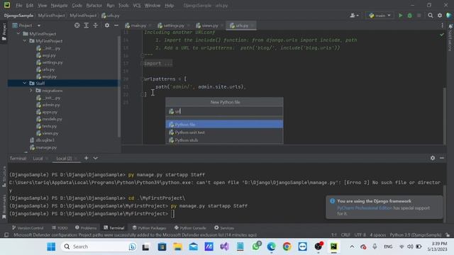Click the inspection checkmark in editor corner
Screen dimensions: 454x255
click(441, 35)
